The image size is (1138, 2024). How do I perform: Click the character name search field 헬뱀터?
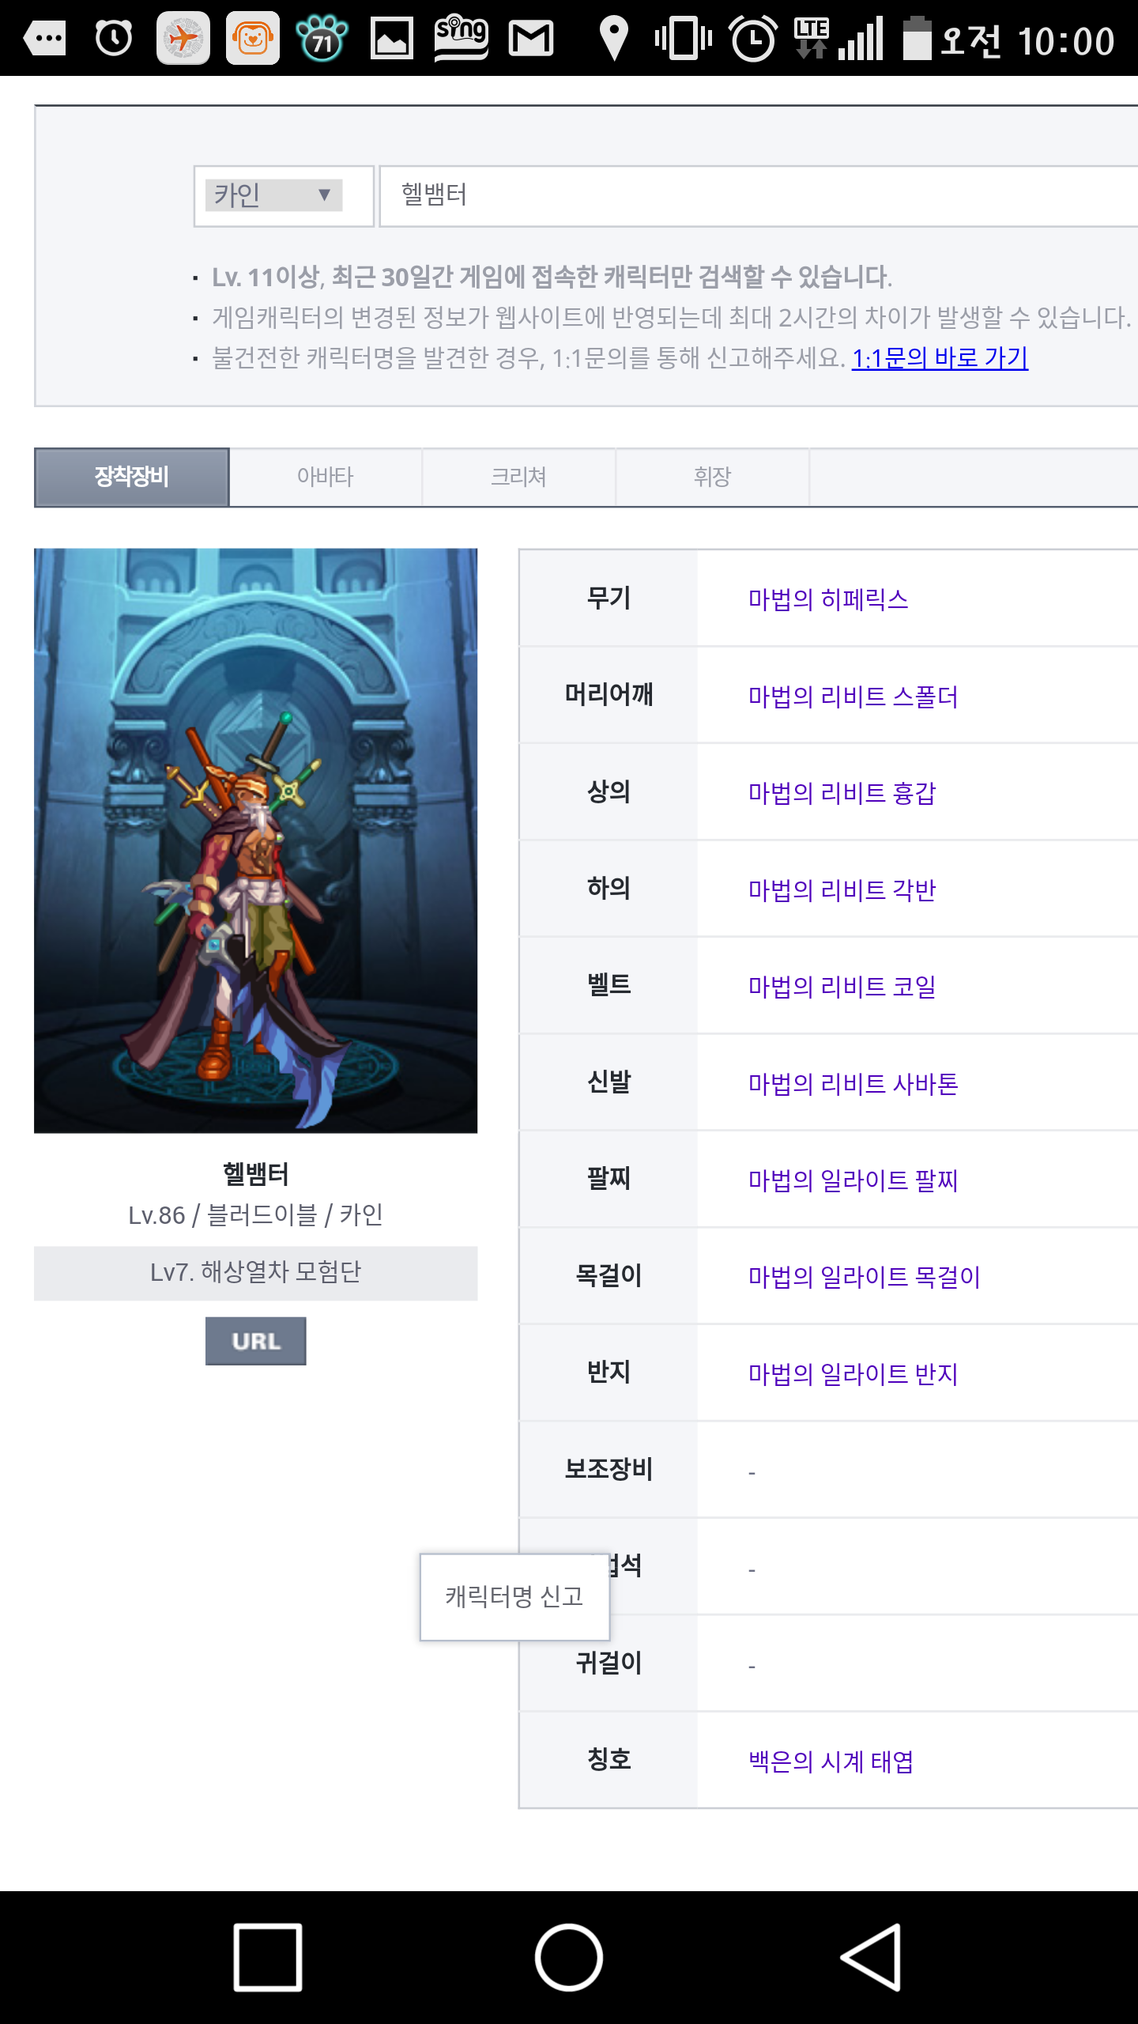tap(759, 195)
